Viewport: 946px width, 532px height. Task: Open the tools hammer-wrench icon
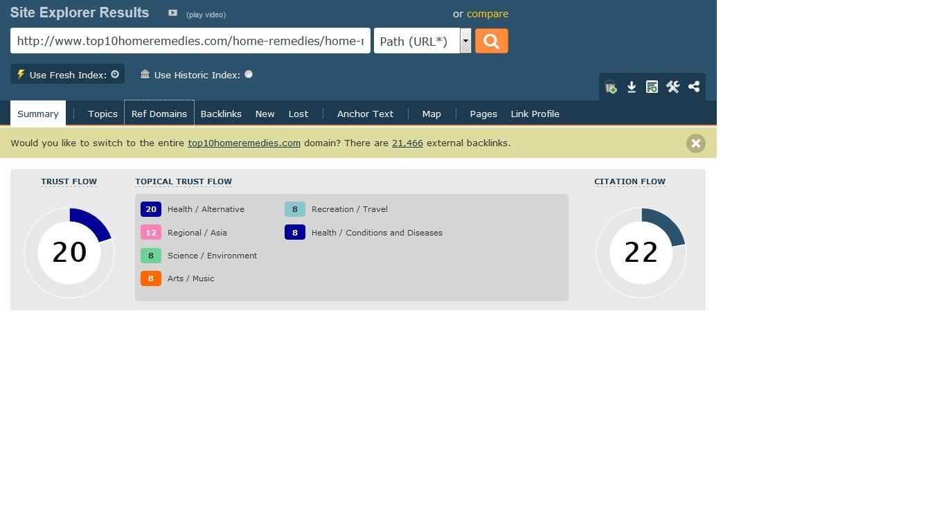pyautogui.click(x=672, y=87)
